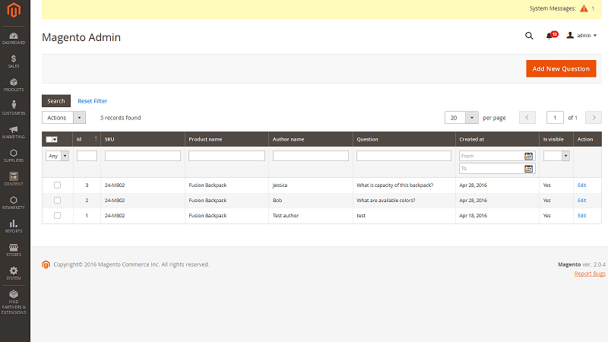The image size is (608, 342).
Task: Open the Is visible filter dropdown
Action: tap(556, 156)
